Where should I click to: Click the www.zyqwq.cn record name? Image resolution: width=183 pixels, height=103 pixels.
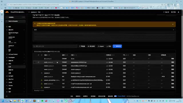(49, 70)
